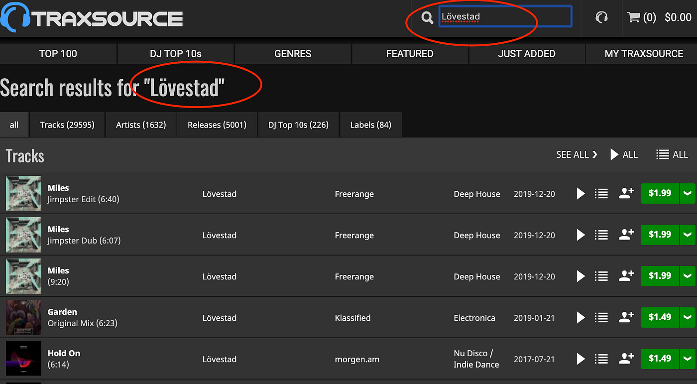Buy Miles Jimpster Dub for $1.99

click(x=660, y=235)
